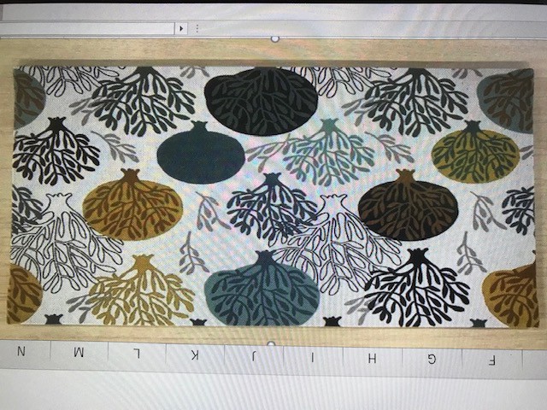This screenshot has height=410, width=547.
Task: Click the horizontal scrollbar track
Action: tap(85, 28)
